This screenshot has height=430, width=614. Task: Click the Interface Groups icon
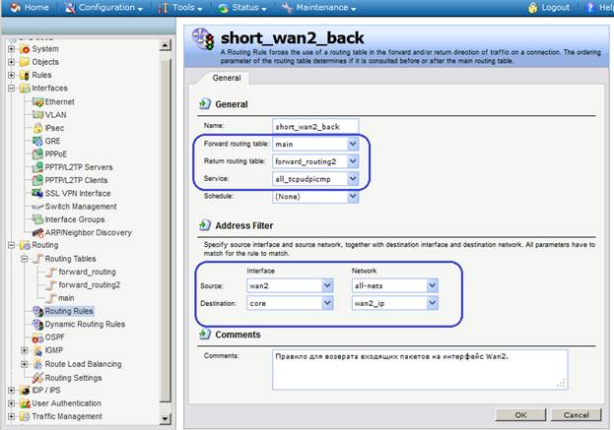pyautogui.click(x=37, y=219)
